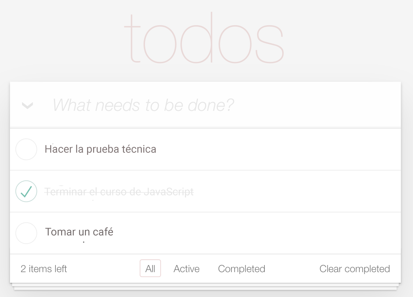Viewport: 413px width, 297px height.
Task: Switch to the Active filter
Action: (186, 269)
